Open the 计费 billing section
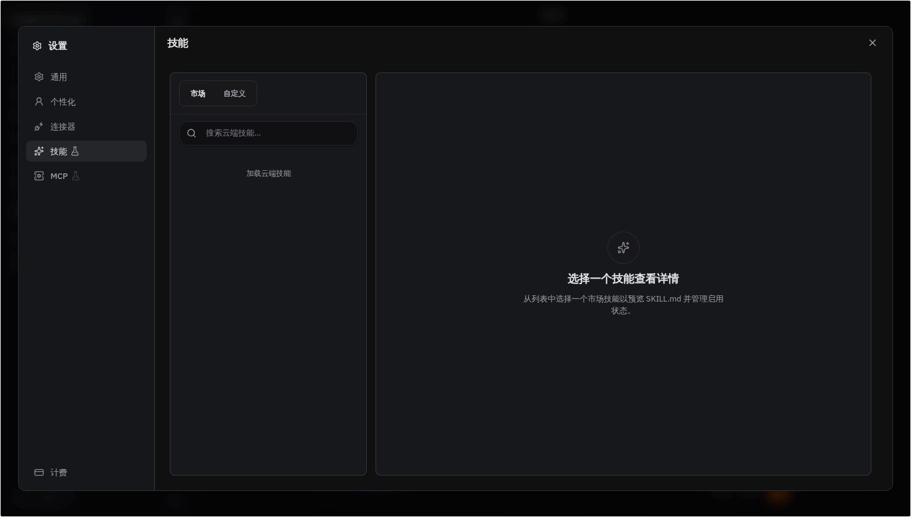This screenshot has width=911, height=517. 86,472
